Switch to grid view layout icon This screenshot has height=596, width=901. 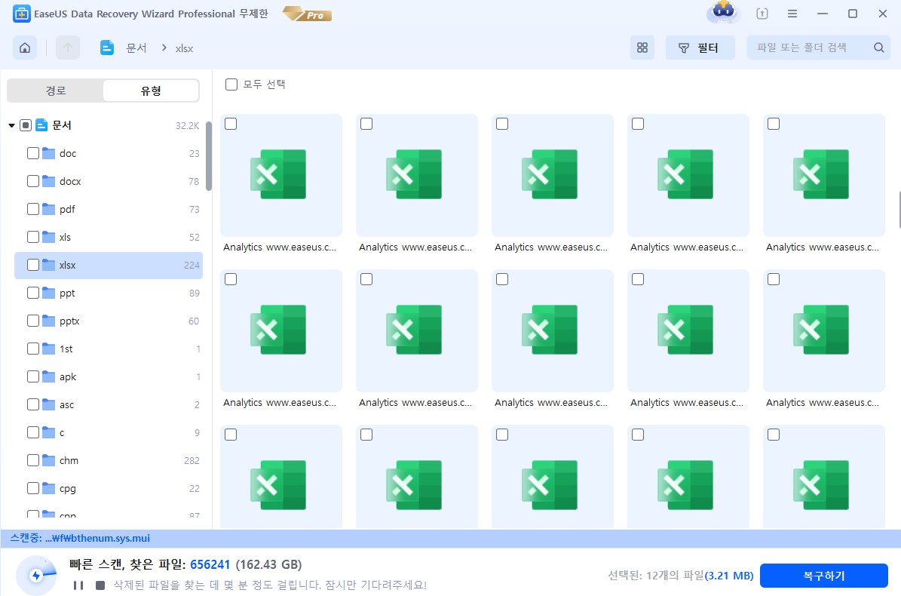coord(642,48)
